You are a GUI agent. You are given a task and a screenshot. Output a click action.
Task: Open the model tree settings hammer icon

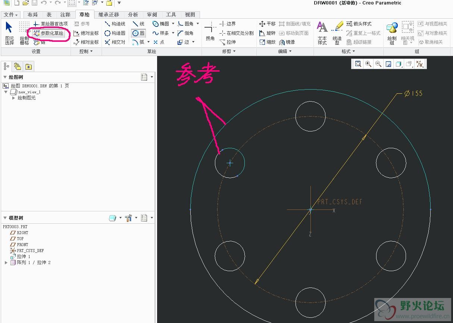pyautogui.click(x=128, y=218)
